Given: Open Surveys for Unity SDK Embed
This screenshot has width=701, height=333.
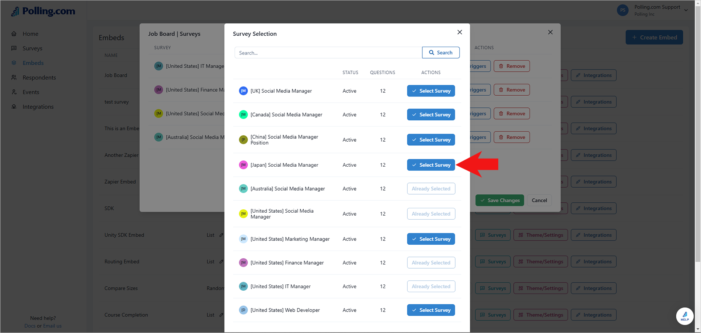Looking at the screenshot, I should point(493,235).
